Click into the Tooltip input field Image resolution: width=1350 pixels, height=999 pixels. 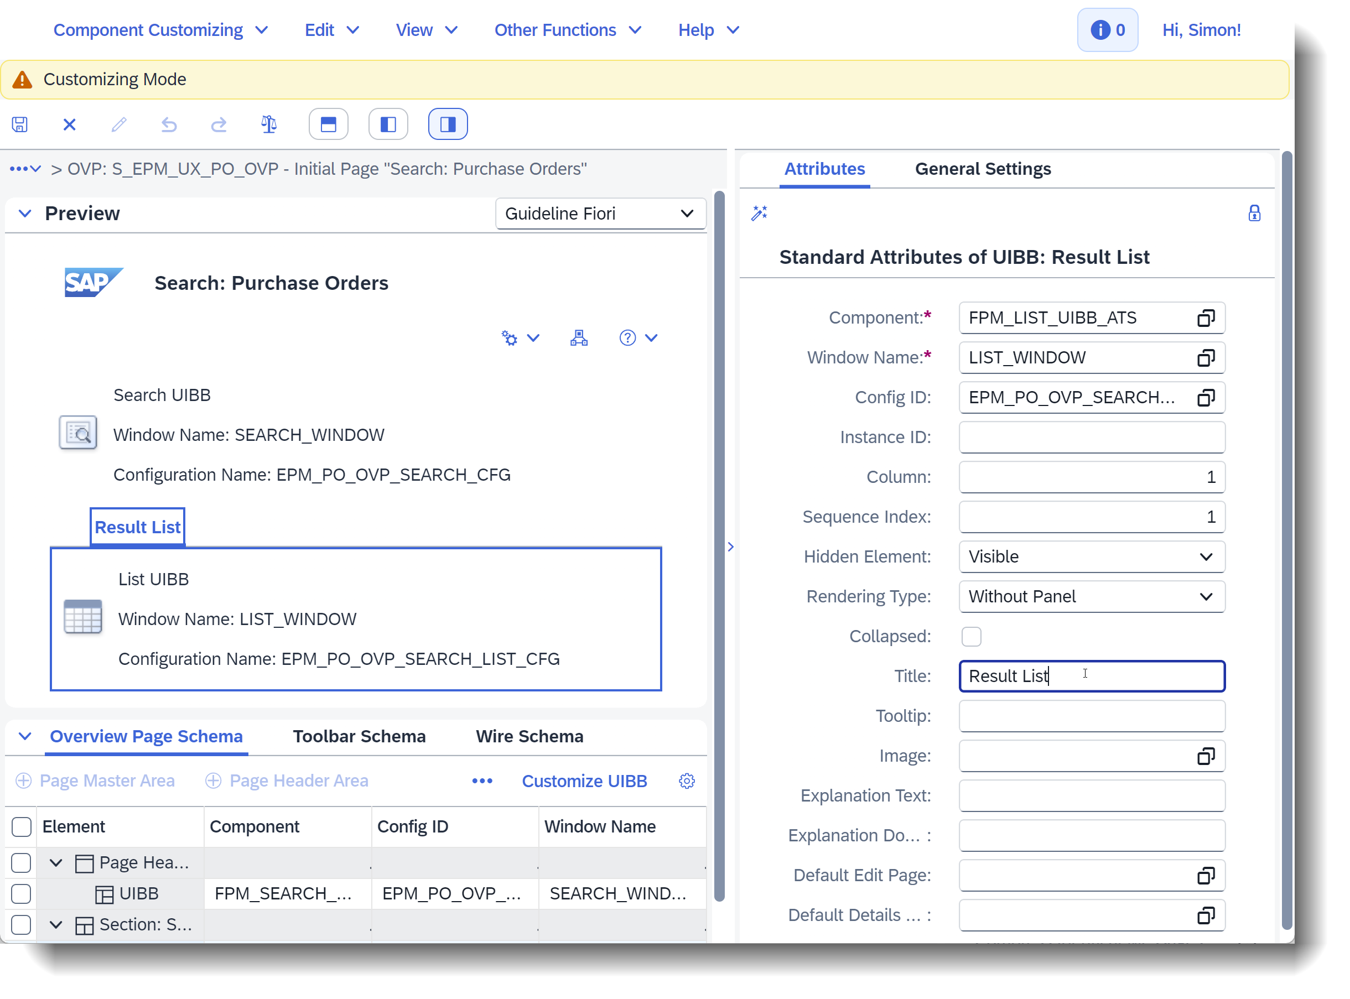(1091, 716)
